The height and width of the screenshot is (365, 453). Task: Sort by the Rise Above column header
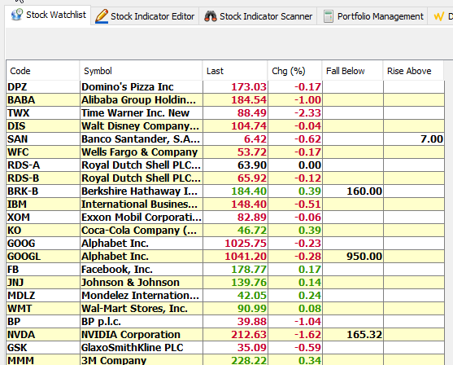pyautogui.click(x=413, y=71)
